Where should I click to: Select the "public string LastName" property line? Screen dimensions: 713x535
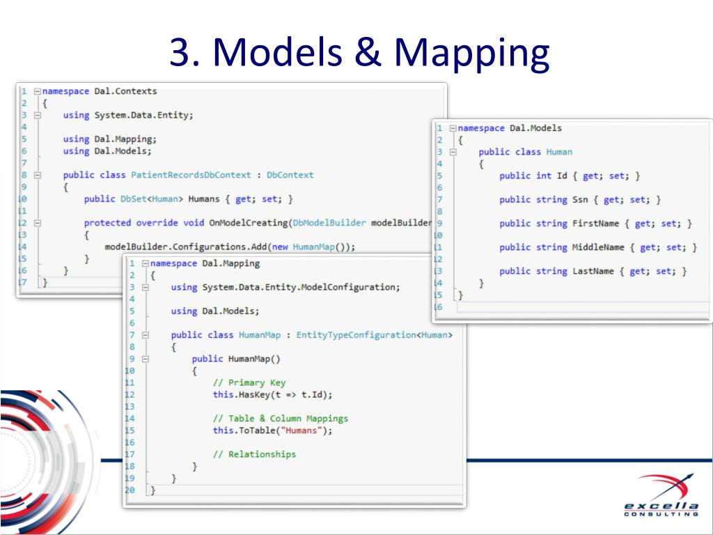pyautogui.click(x=593, y=272)
